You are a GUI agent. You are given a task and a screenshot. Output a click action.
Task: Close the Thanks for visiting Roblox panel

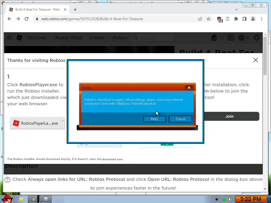coord(255,60)
